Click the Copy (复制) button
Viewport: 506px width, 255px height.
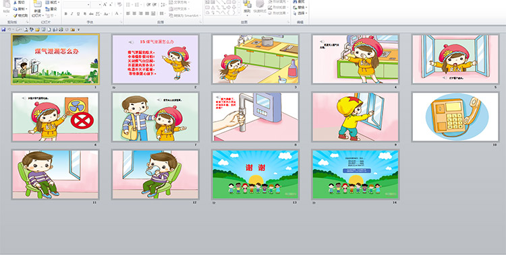pyautogui.click(x=20, y=9)
